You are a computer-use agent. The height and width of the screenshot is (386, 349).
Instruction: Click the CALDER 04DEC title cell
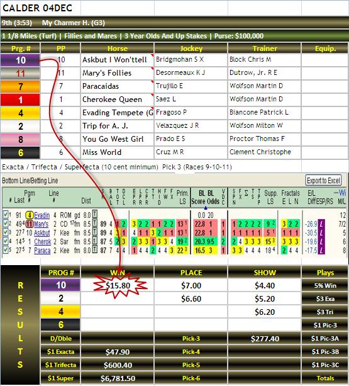[x=40, y=8]
